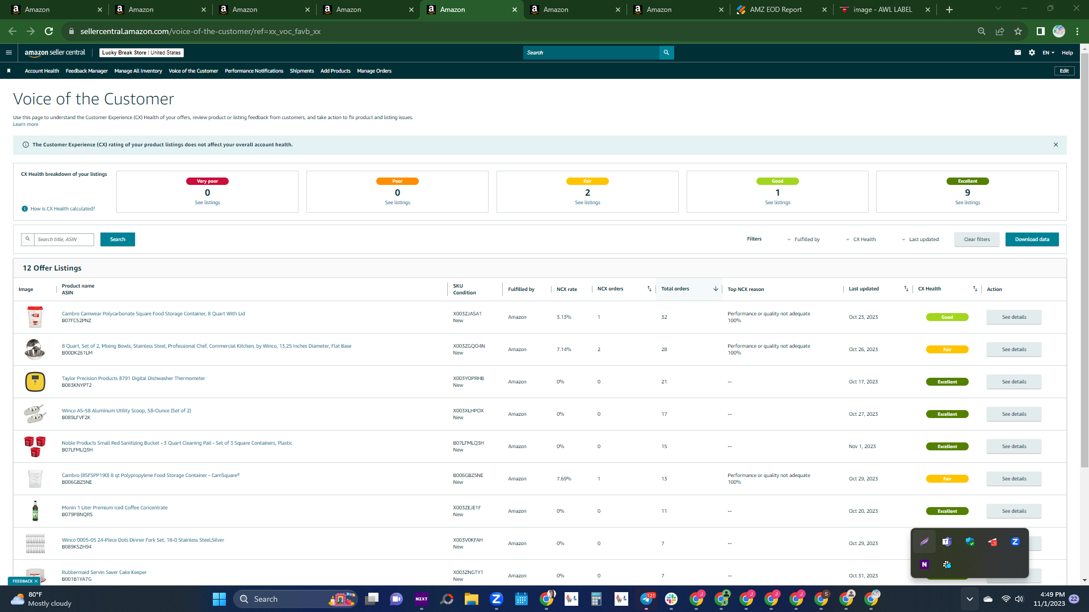Viewport: 1089px width, 612px height.
Task: Click the info icon beside CX Health calculated
Action: (x=24, y=209)
